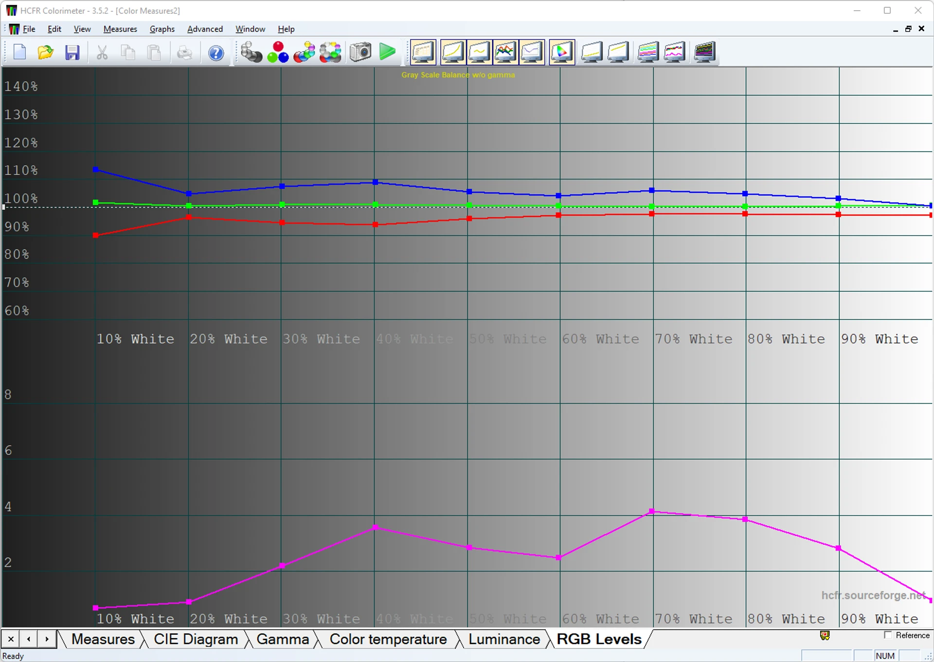Click red data point at 40% White
The height and width of the screenshot is (662, 934).
pos(375,224)
